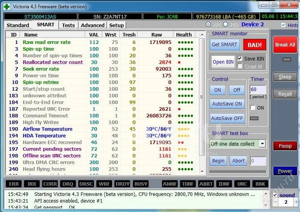Click the SMART test value field
This screenshot has height=212, width=300.
coord(258,161)
